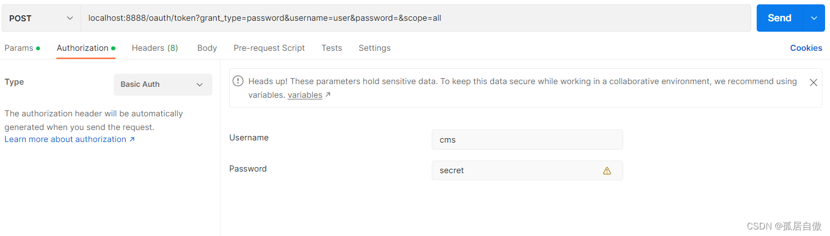Switch to the Tests tab

click(x=332, y=48)
